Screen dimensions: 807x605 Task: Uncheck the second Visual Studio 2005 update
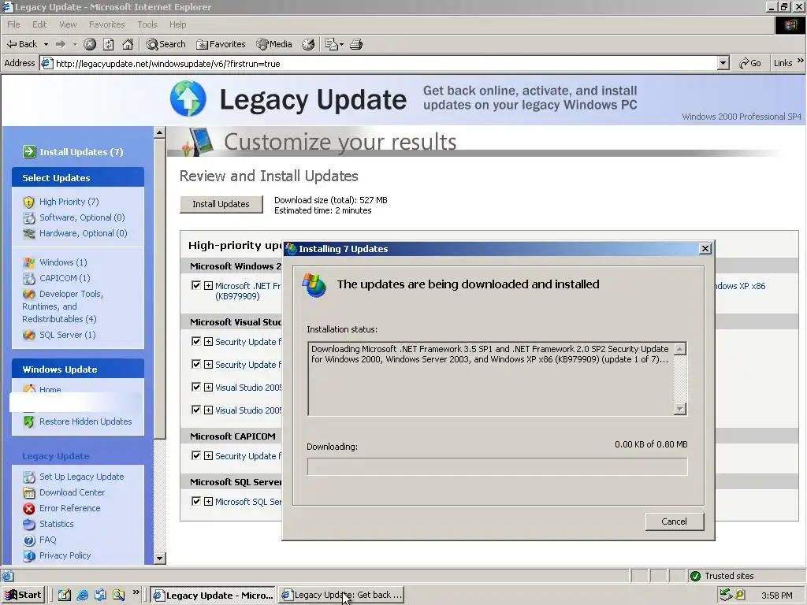(195, 410)
